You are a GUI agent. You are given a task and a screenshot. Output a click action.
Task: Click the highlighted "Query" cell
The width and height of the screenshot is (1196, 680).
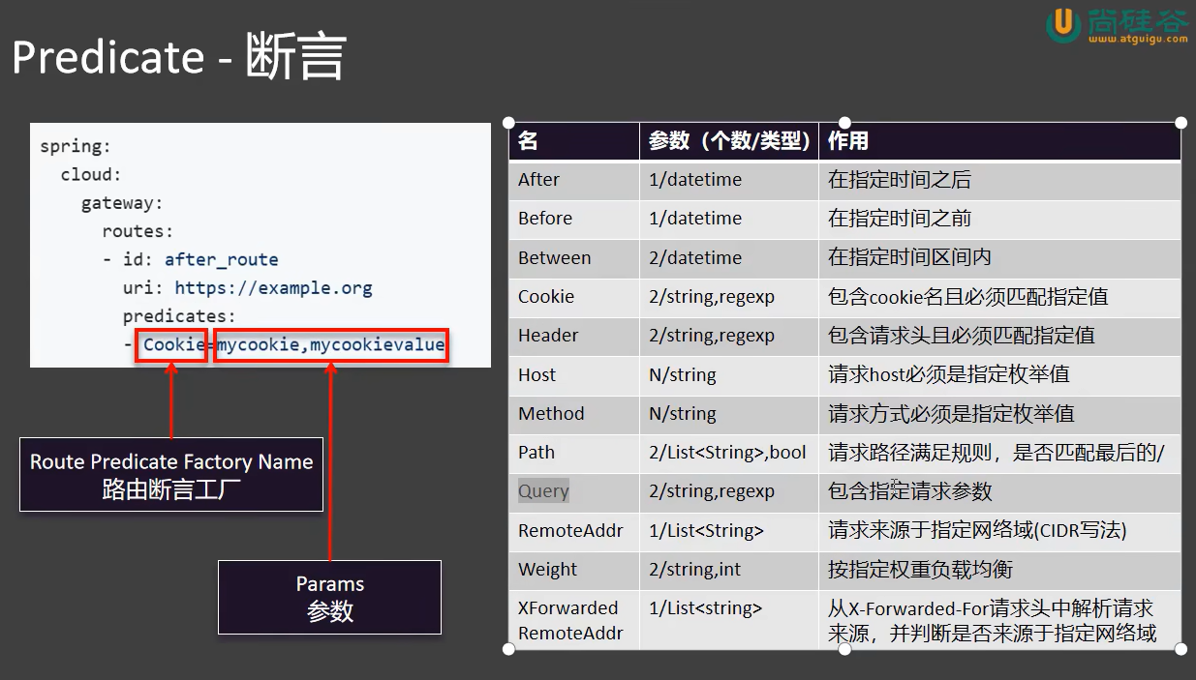pos(542,491)
